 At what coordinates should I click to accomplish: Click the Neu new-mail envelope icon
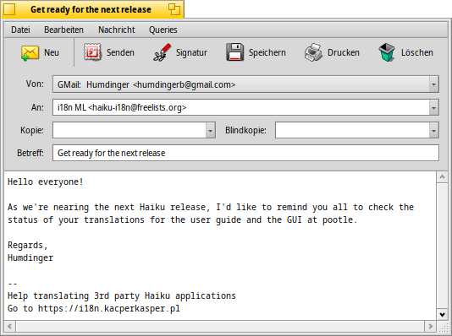click(x=30, y=53)
